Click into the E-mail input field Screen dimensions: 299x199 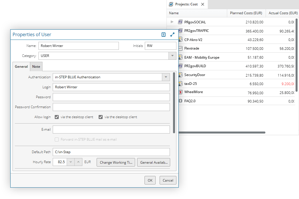[x=111, y=130]
